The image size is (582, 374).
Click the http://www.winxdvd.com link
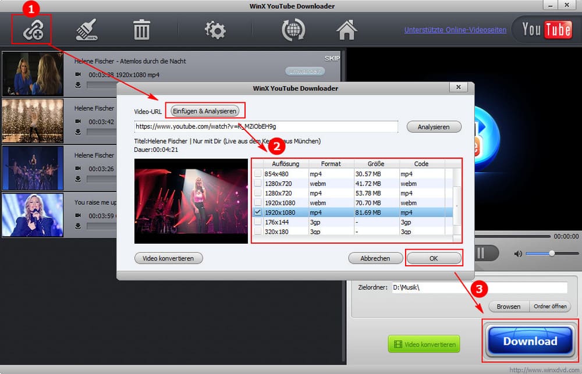click(x=544, y=370)
